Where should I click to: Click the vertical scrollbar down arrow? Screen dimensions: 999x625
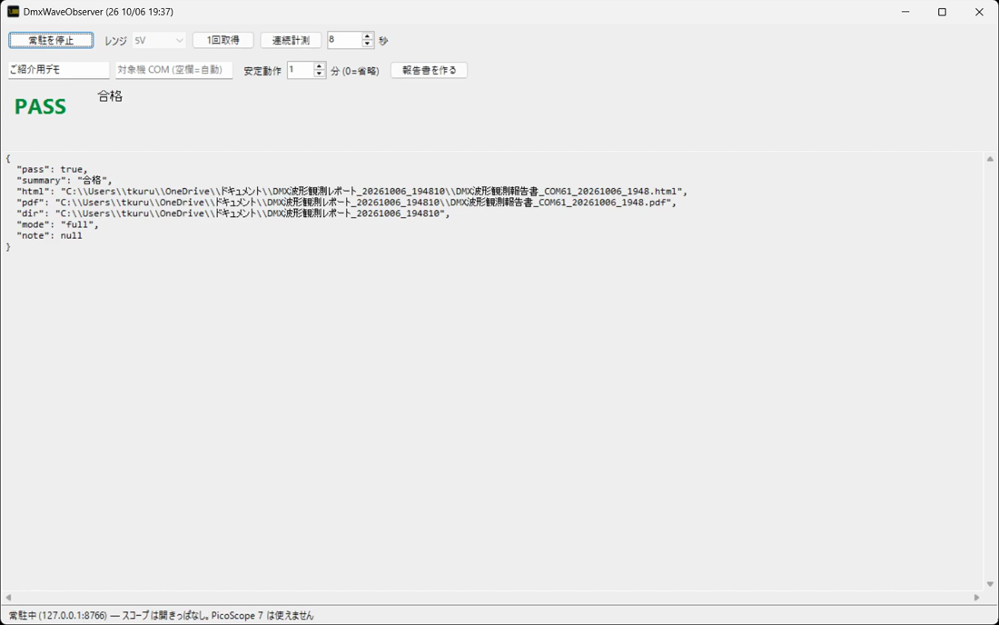[x=990, y=583]
